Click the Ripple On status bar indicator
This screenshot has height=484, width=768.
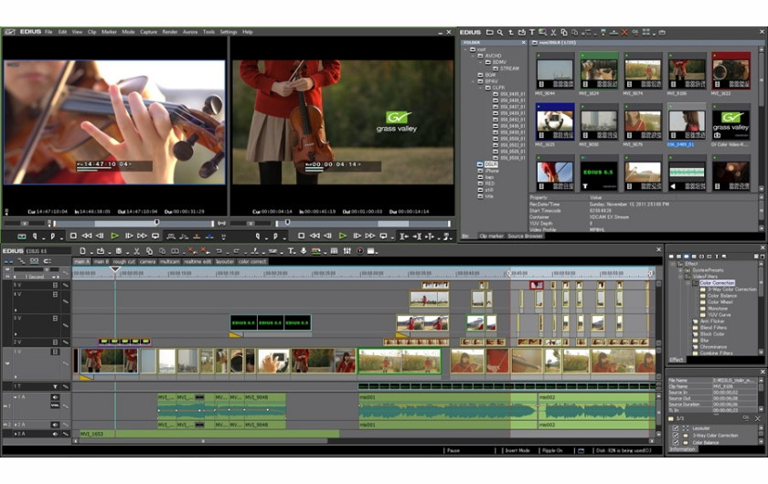552,450
